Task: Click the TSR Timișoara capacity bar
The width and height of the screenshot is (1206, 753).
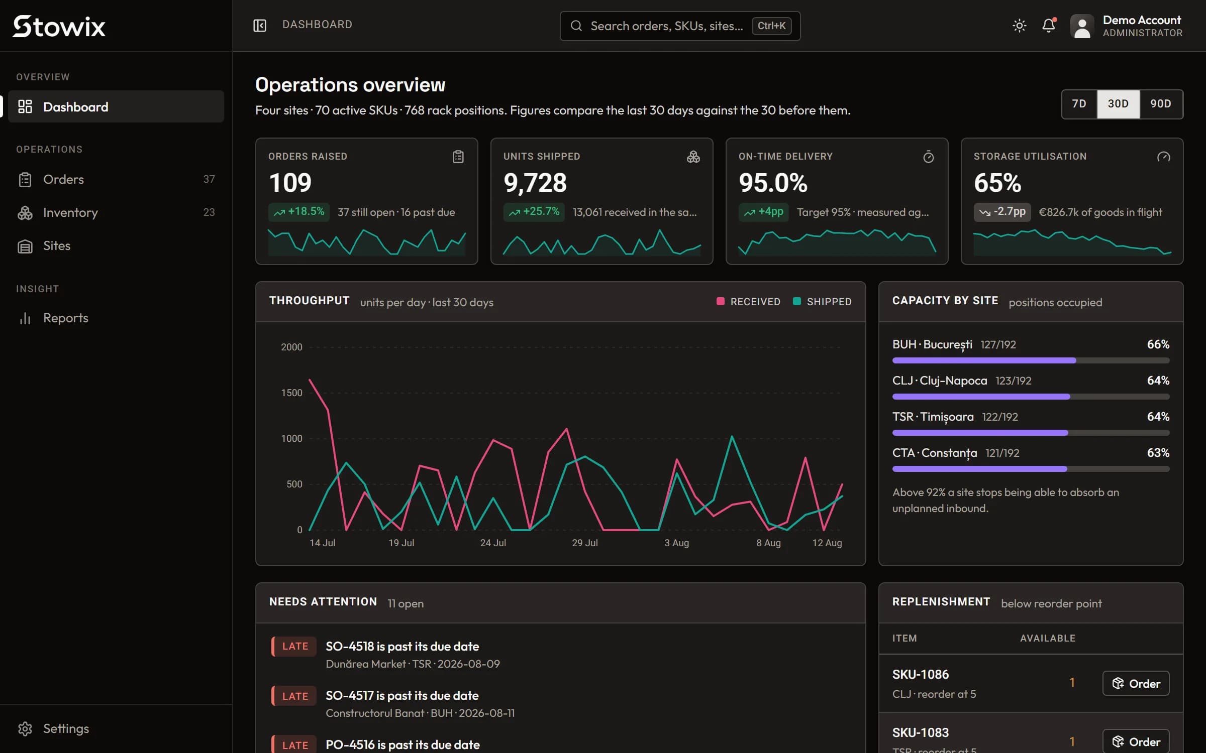Action: tap(1031, 433)
